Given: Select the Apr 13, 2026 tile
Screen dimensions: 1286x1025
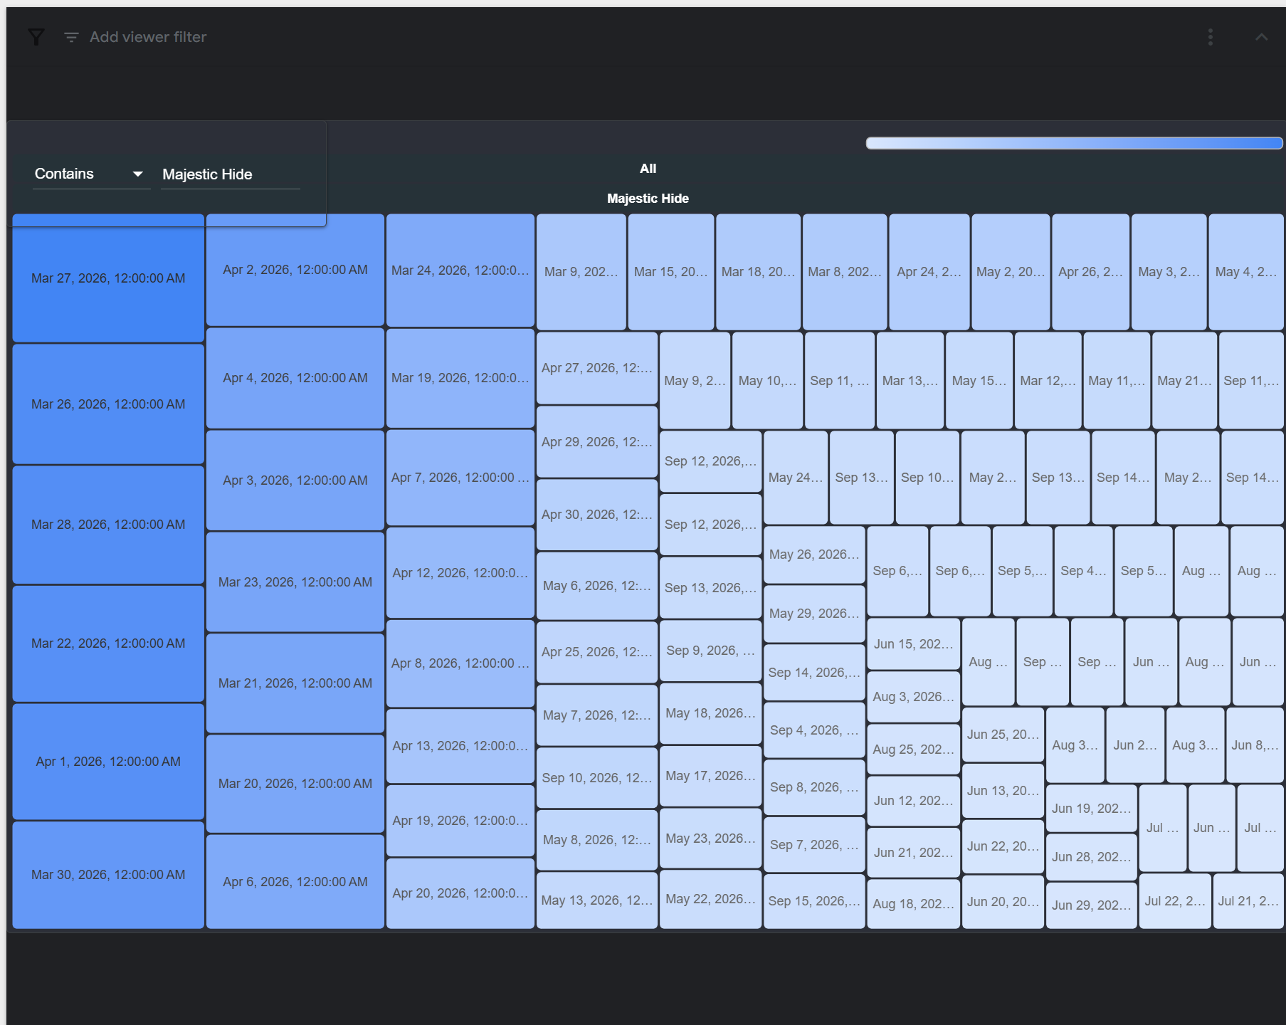Looking at the screenshot, I should pyautogui.click(x=460, y=746).
